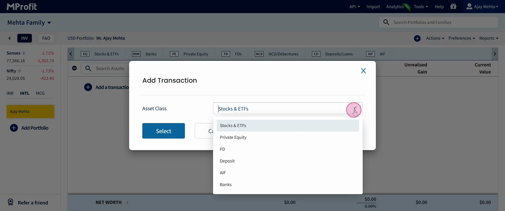Click the blue plus icon beside Actions
The image size is (505, 211).
[x=417, y=38]
